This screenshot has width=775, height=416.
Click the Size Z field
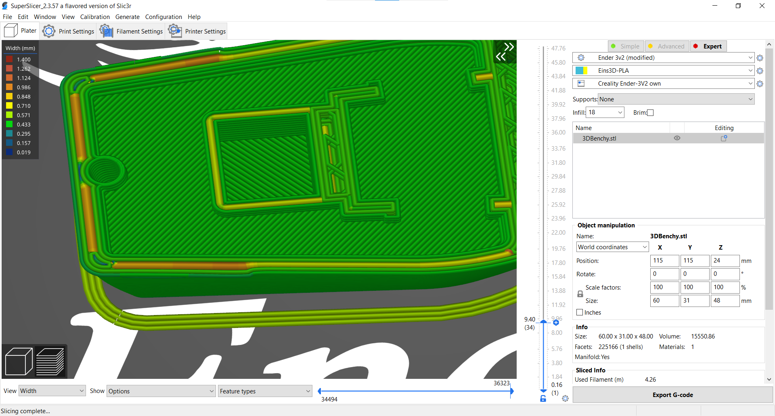(725, 300)
